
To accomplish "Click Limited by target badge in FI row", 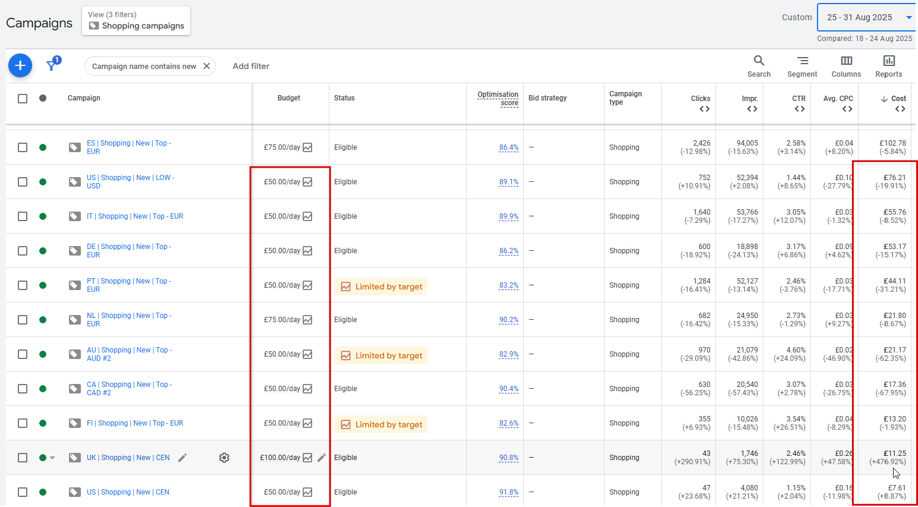I will pyautogui.click(x=381, y=424).
